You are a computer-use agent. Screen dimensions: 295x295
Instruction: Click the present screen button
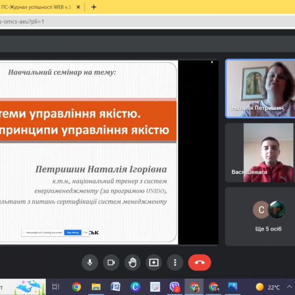(x=154, y=262)
